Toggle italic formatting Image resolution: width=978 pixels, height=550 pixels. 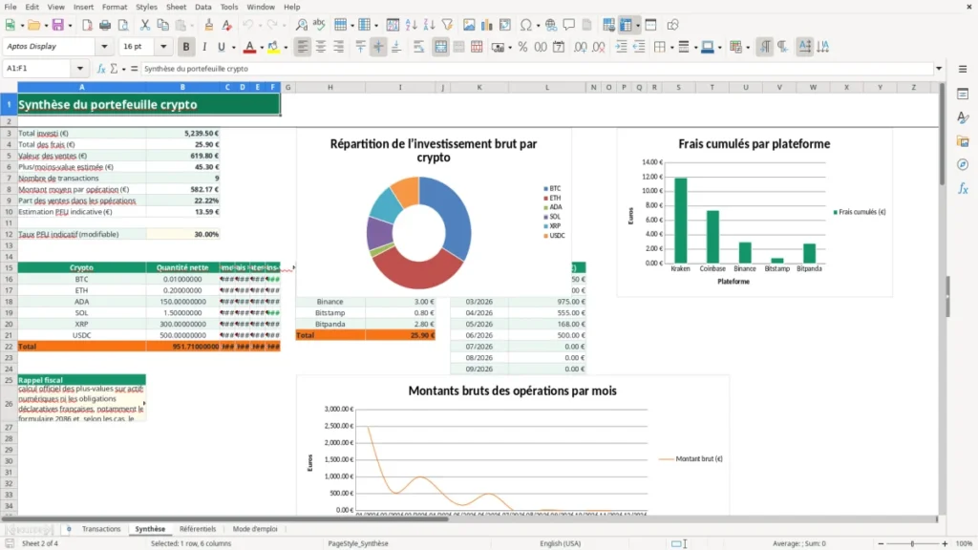click(204, 47)
